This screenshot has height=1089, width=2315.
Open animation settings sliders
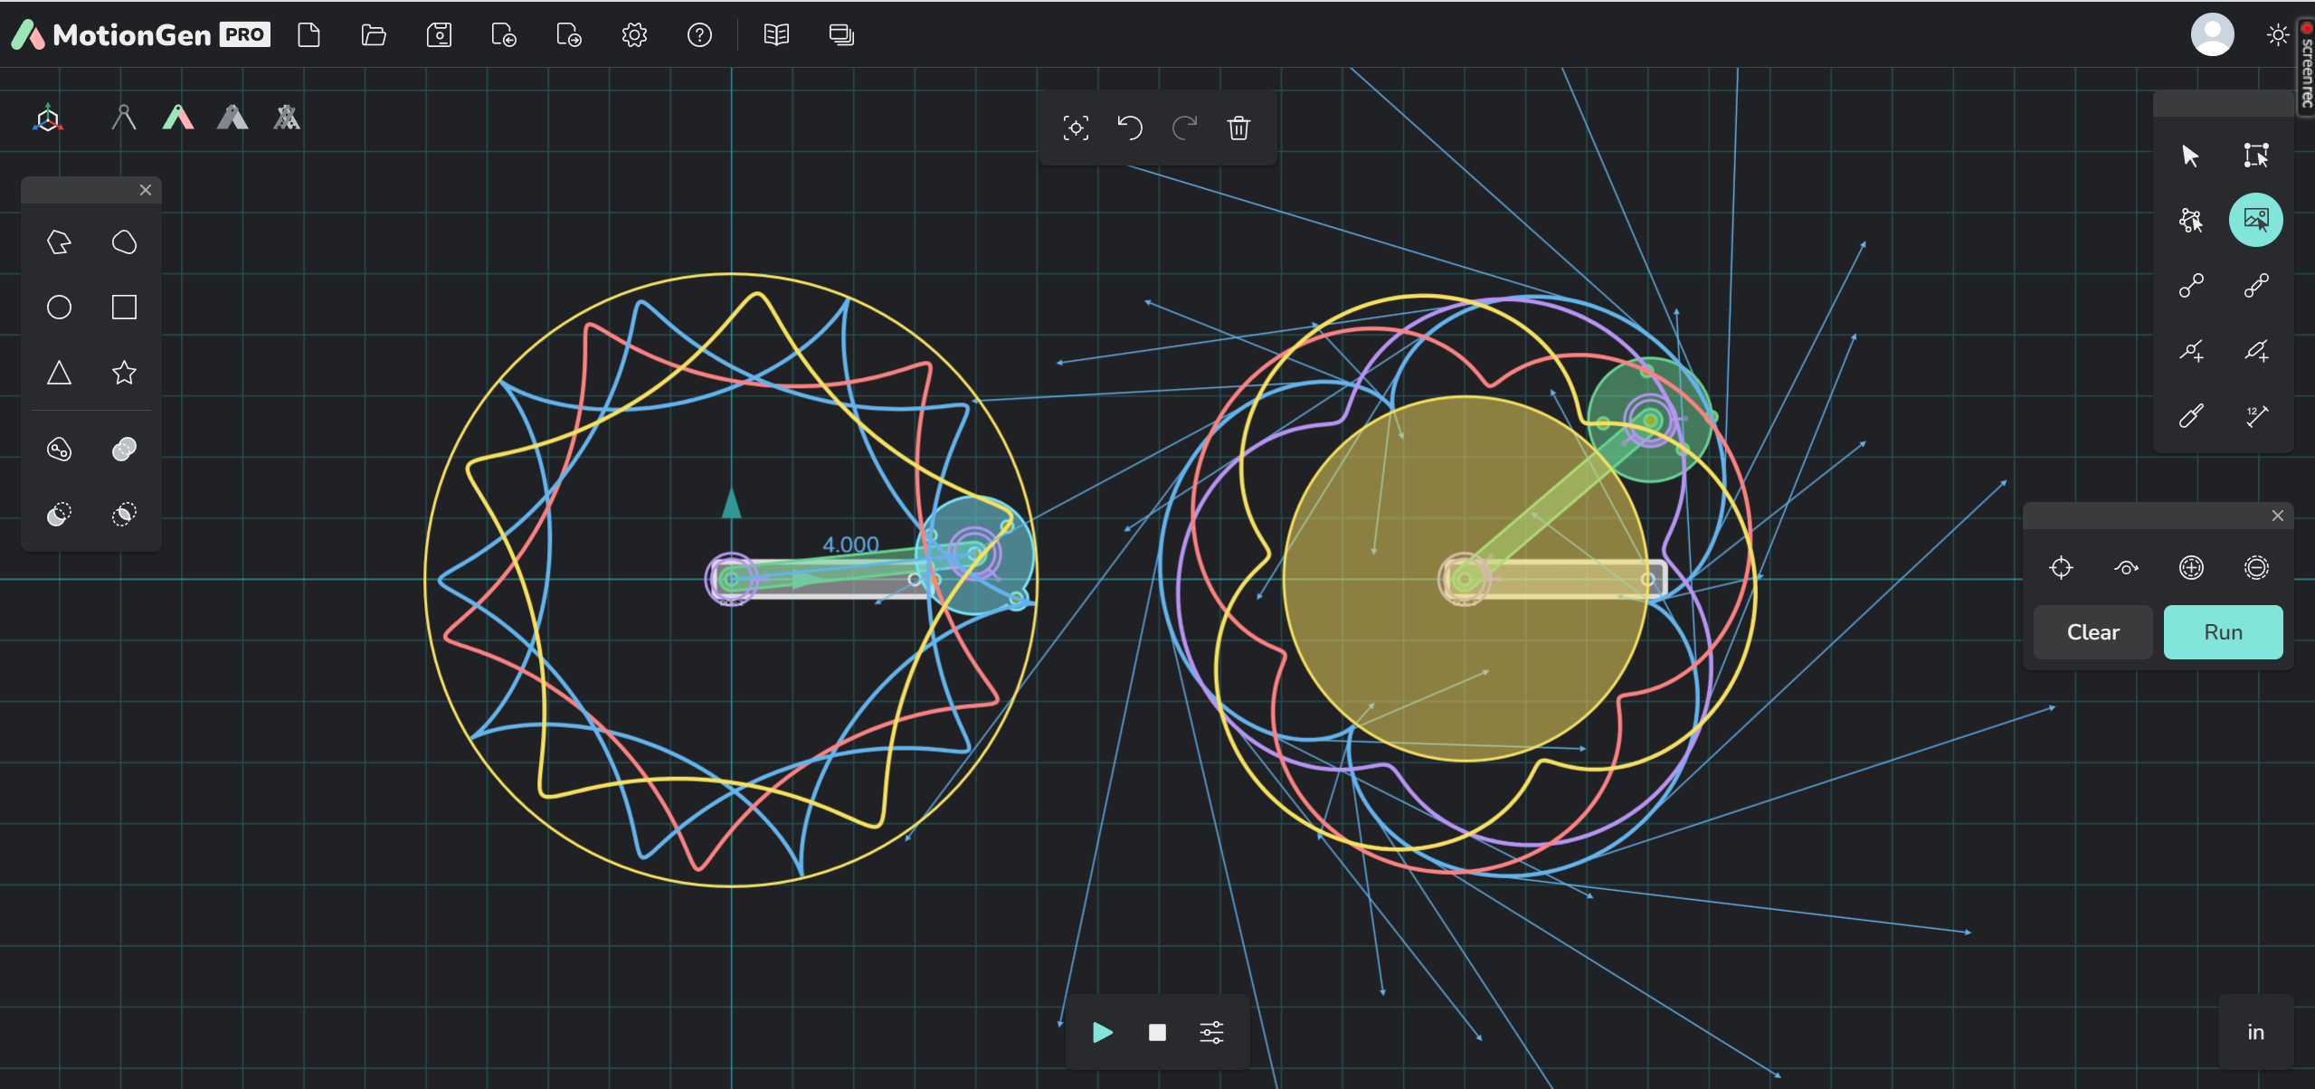point(1211,1032)
